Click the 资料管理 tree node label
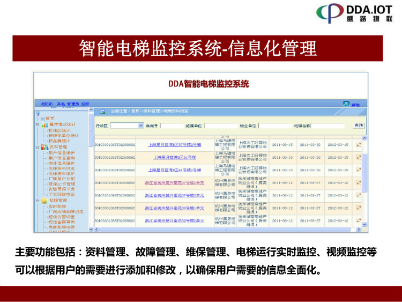The width and height of the screenshot is (402, 302). pyautogui.click(x=58, y=147)
